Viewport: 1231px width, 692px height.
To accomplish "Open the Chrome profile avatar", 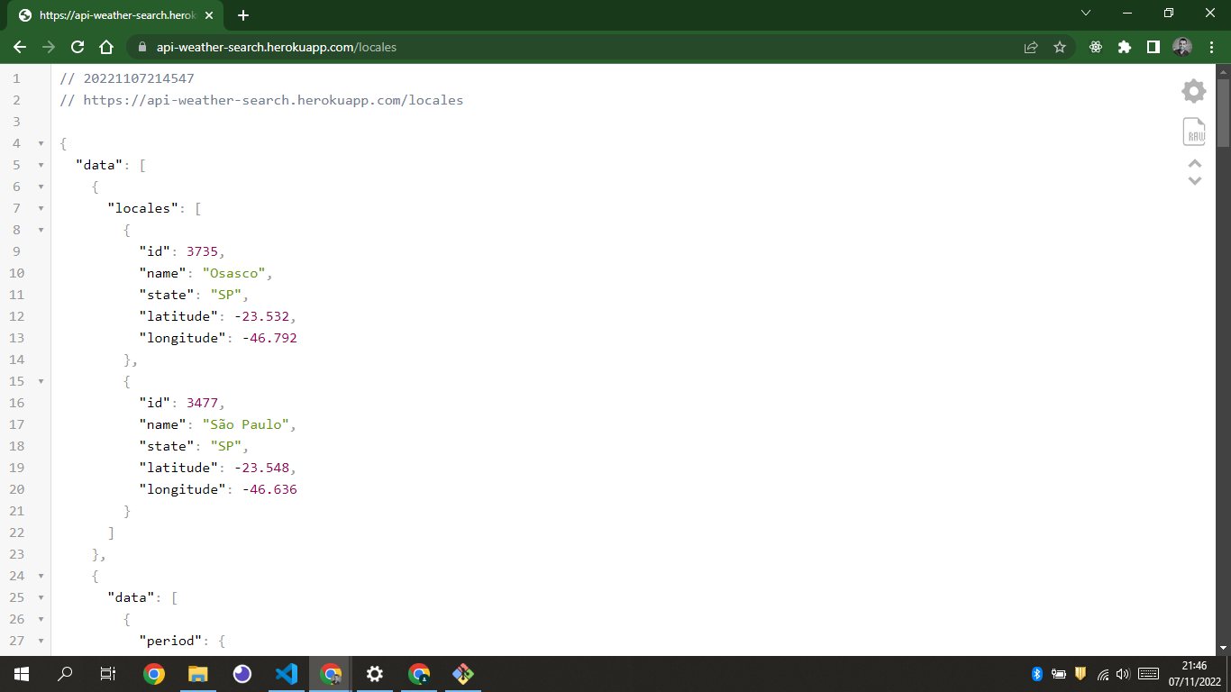I will pyautogui.click(x=1182, y=47).
